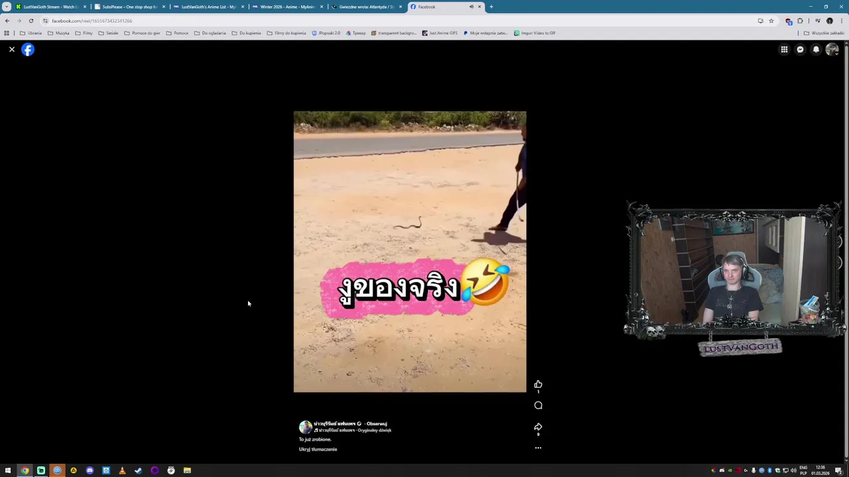Switch to the LustVanGoth Stream tab
The image size is (849, 477).
point(50,7)
